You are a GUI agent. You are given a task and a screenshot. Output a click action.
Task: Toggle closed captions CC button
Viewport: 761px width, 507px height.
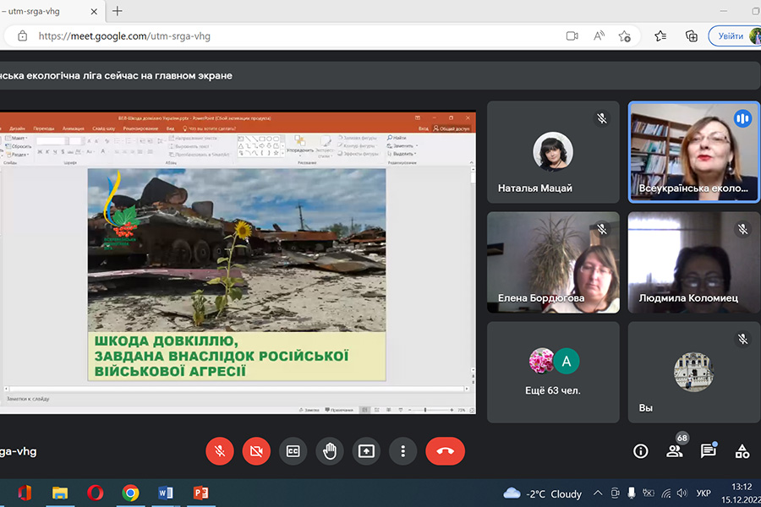pyautogui.click(x=293, y=451)
